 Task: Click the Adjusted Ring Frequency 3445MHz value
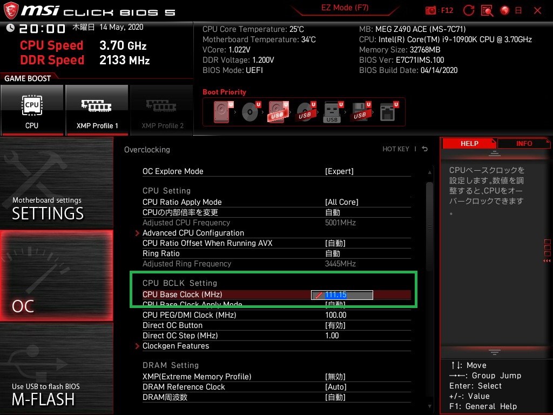pyautogui.click(x=340, y=263)
